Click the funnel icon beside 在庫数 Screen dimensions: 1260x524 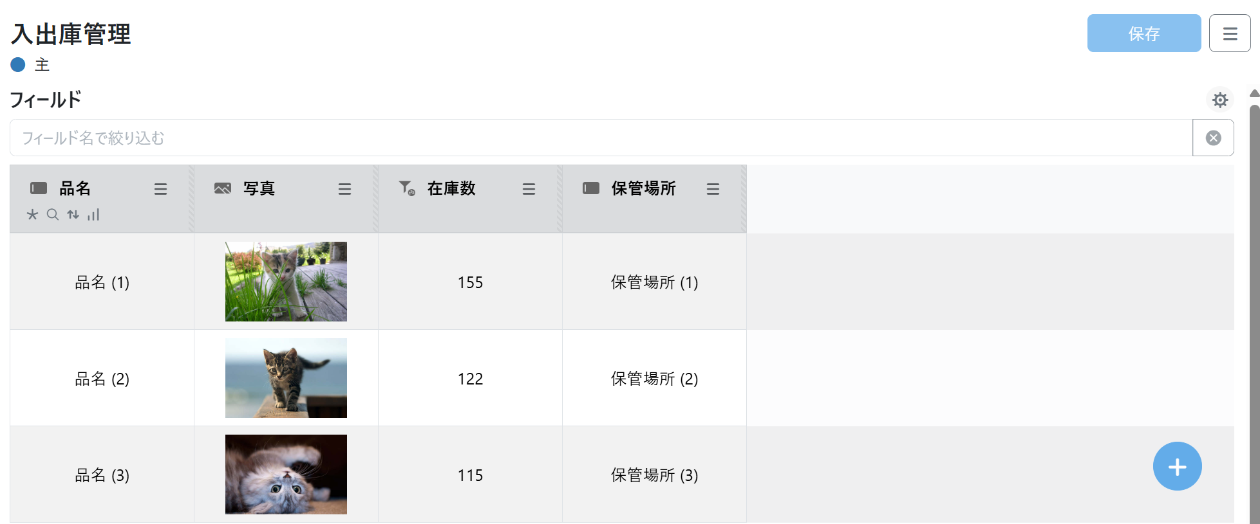(407, 188)
